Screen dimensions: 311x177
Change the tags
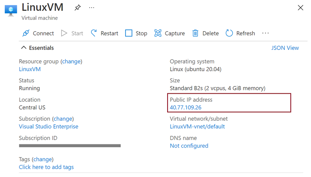coord(43,159)
